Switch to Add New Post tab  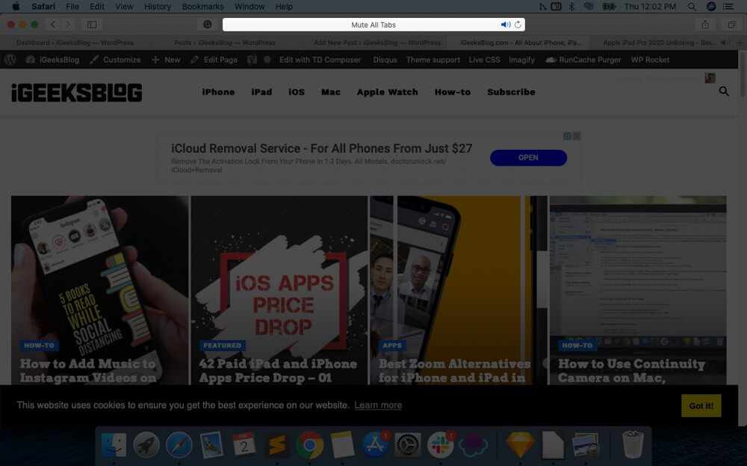376,42
